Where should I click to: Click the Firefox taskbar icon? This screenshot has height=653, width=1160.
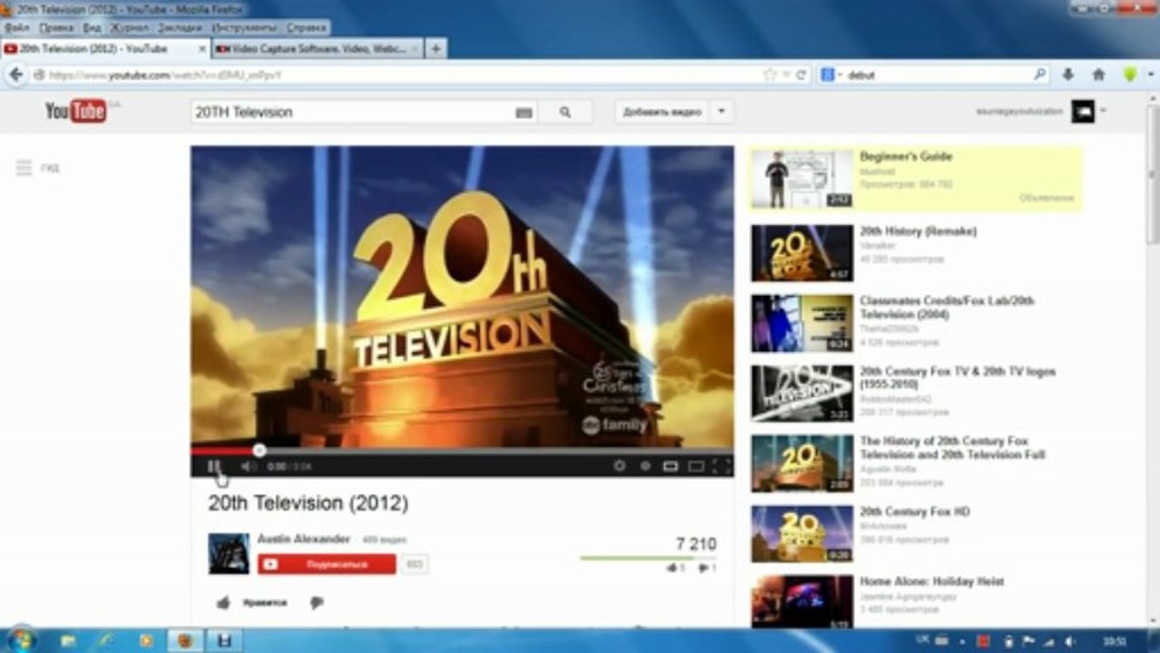pos(185,640)
